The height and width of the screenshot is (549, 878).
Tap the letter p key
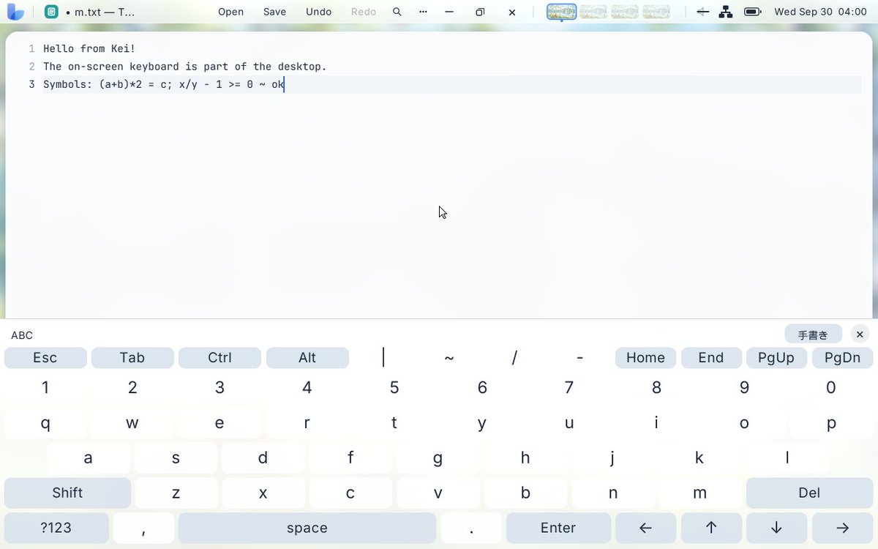click(x=831, y=423)
